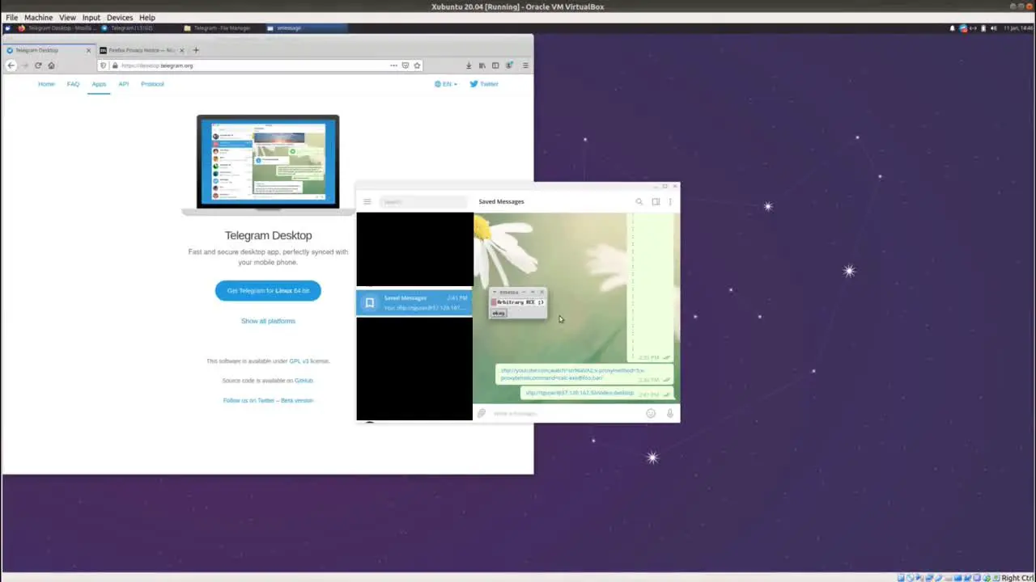This screenshot has width=1036, height=582.
Task: Open the Show all platforms link
Action: [x=268, y=321]
